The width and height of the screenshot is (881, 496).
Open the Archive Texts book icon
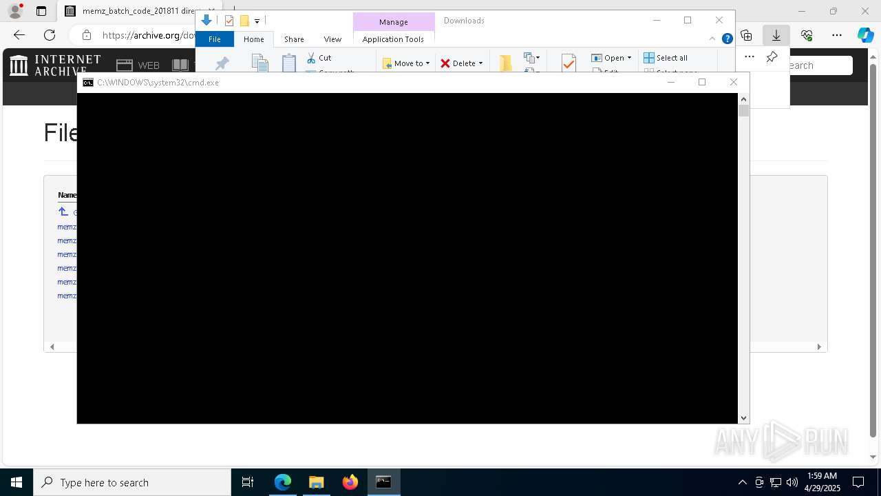click(x=180, y=65)
